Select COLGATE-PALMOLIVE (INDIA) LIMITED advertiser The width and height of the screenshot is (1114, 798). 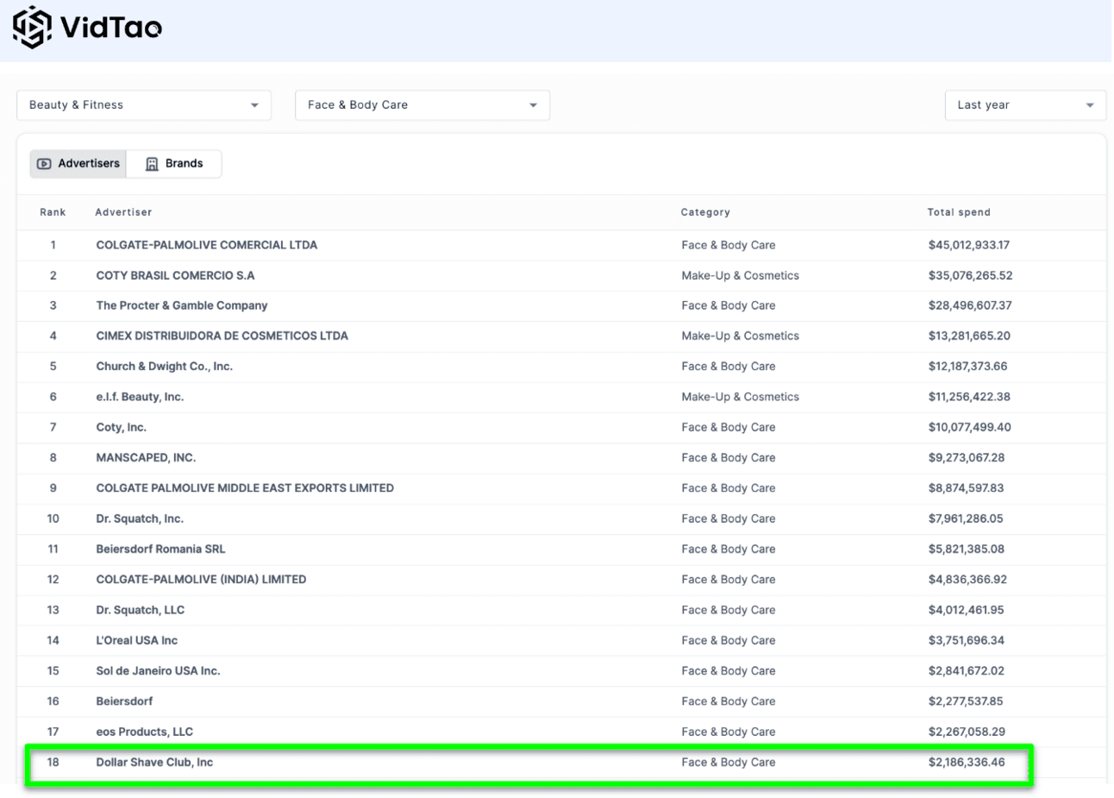(x=201, y=580)
